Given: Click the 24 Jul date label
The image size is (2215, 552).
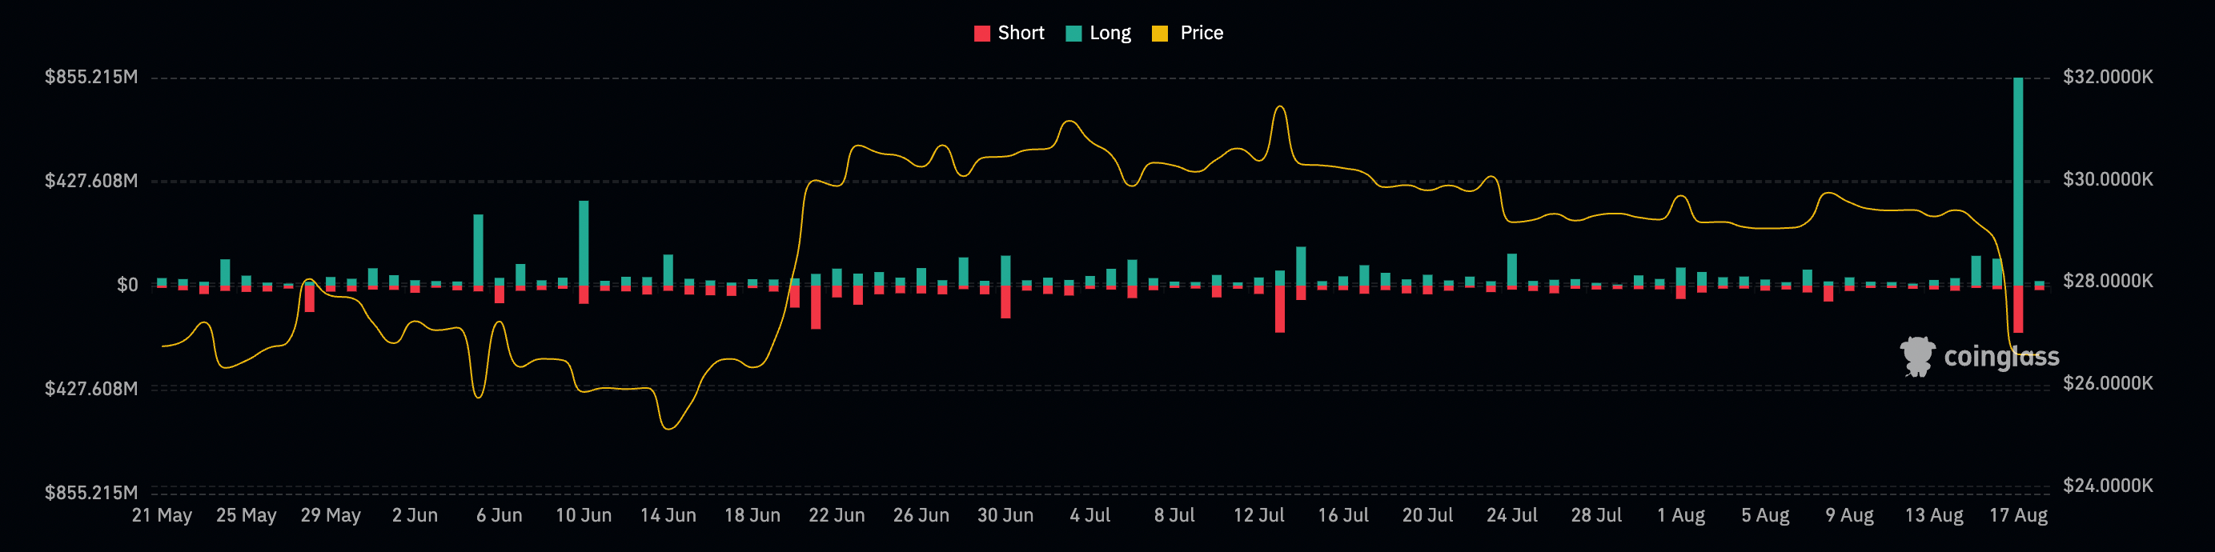Looking at the screenshot, I should [x=1511, y=515].
